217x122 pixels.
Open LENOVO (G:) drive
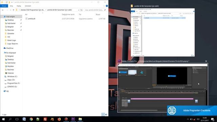click(12, 87)
